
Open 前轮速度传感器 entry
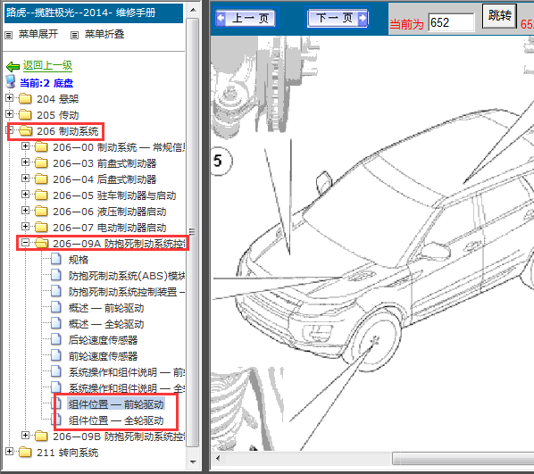pos(103,356)
